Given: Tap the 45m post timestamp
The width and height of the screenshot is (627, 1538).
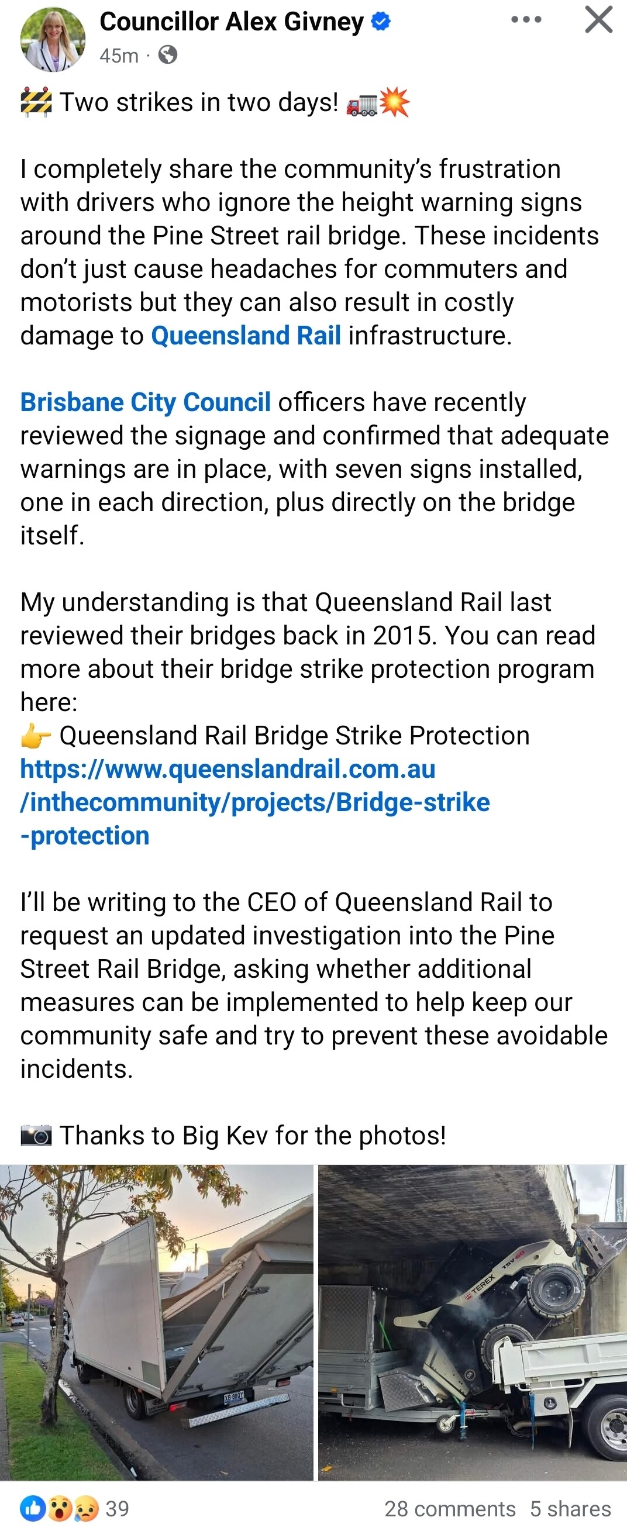Looking at the screenshot, I should (119, 56).
